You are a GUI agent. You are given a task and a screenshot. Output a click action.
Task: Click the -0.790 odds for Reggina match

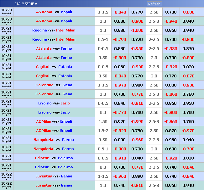coord(120,39)
